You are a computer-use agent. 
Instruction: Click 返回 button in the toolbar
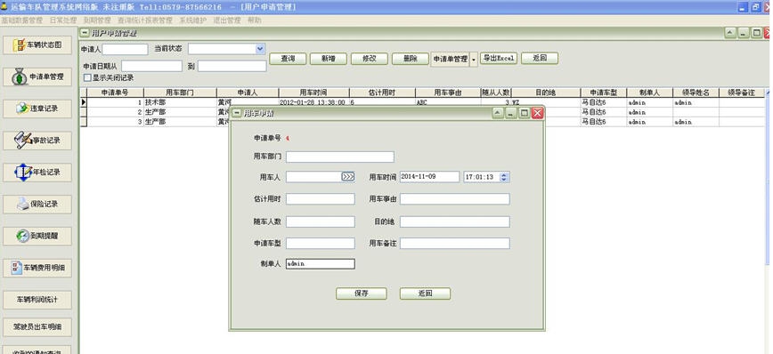(540, 58)
